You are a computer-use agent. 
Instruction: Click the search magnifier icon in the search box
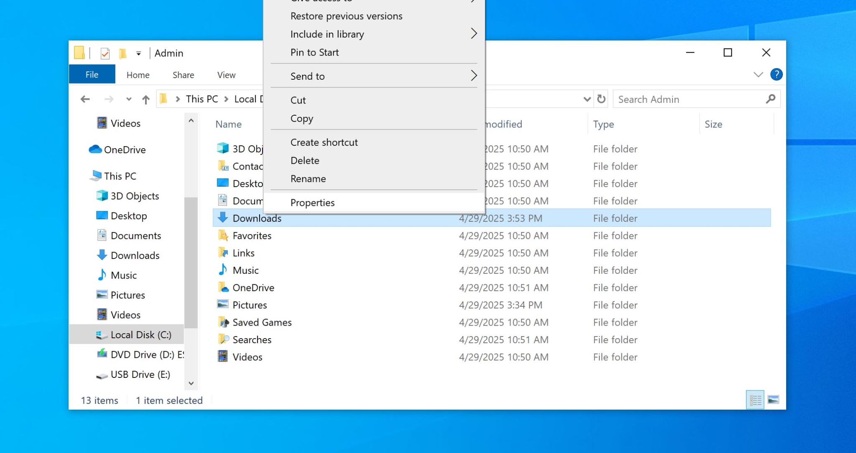click(x=770, y=99)
